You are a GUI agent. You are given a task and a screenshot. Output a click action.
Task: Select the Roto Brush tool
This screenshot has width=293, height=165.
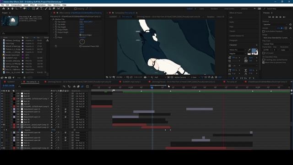pyautogui.click(x=59, y=9)
